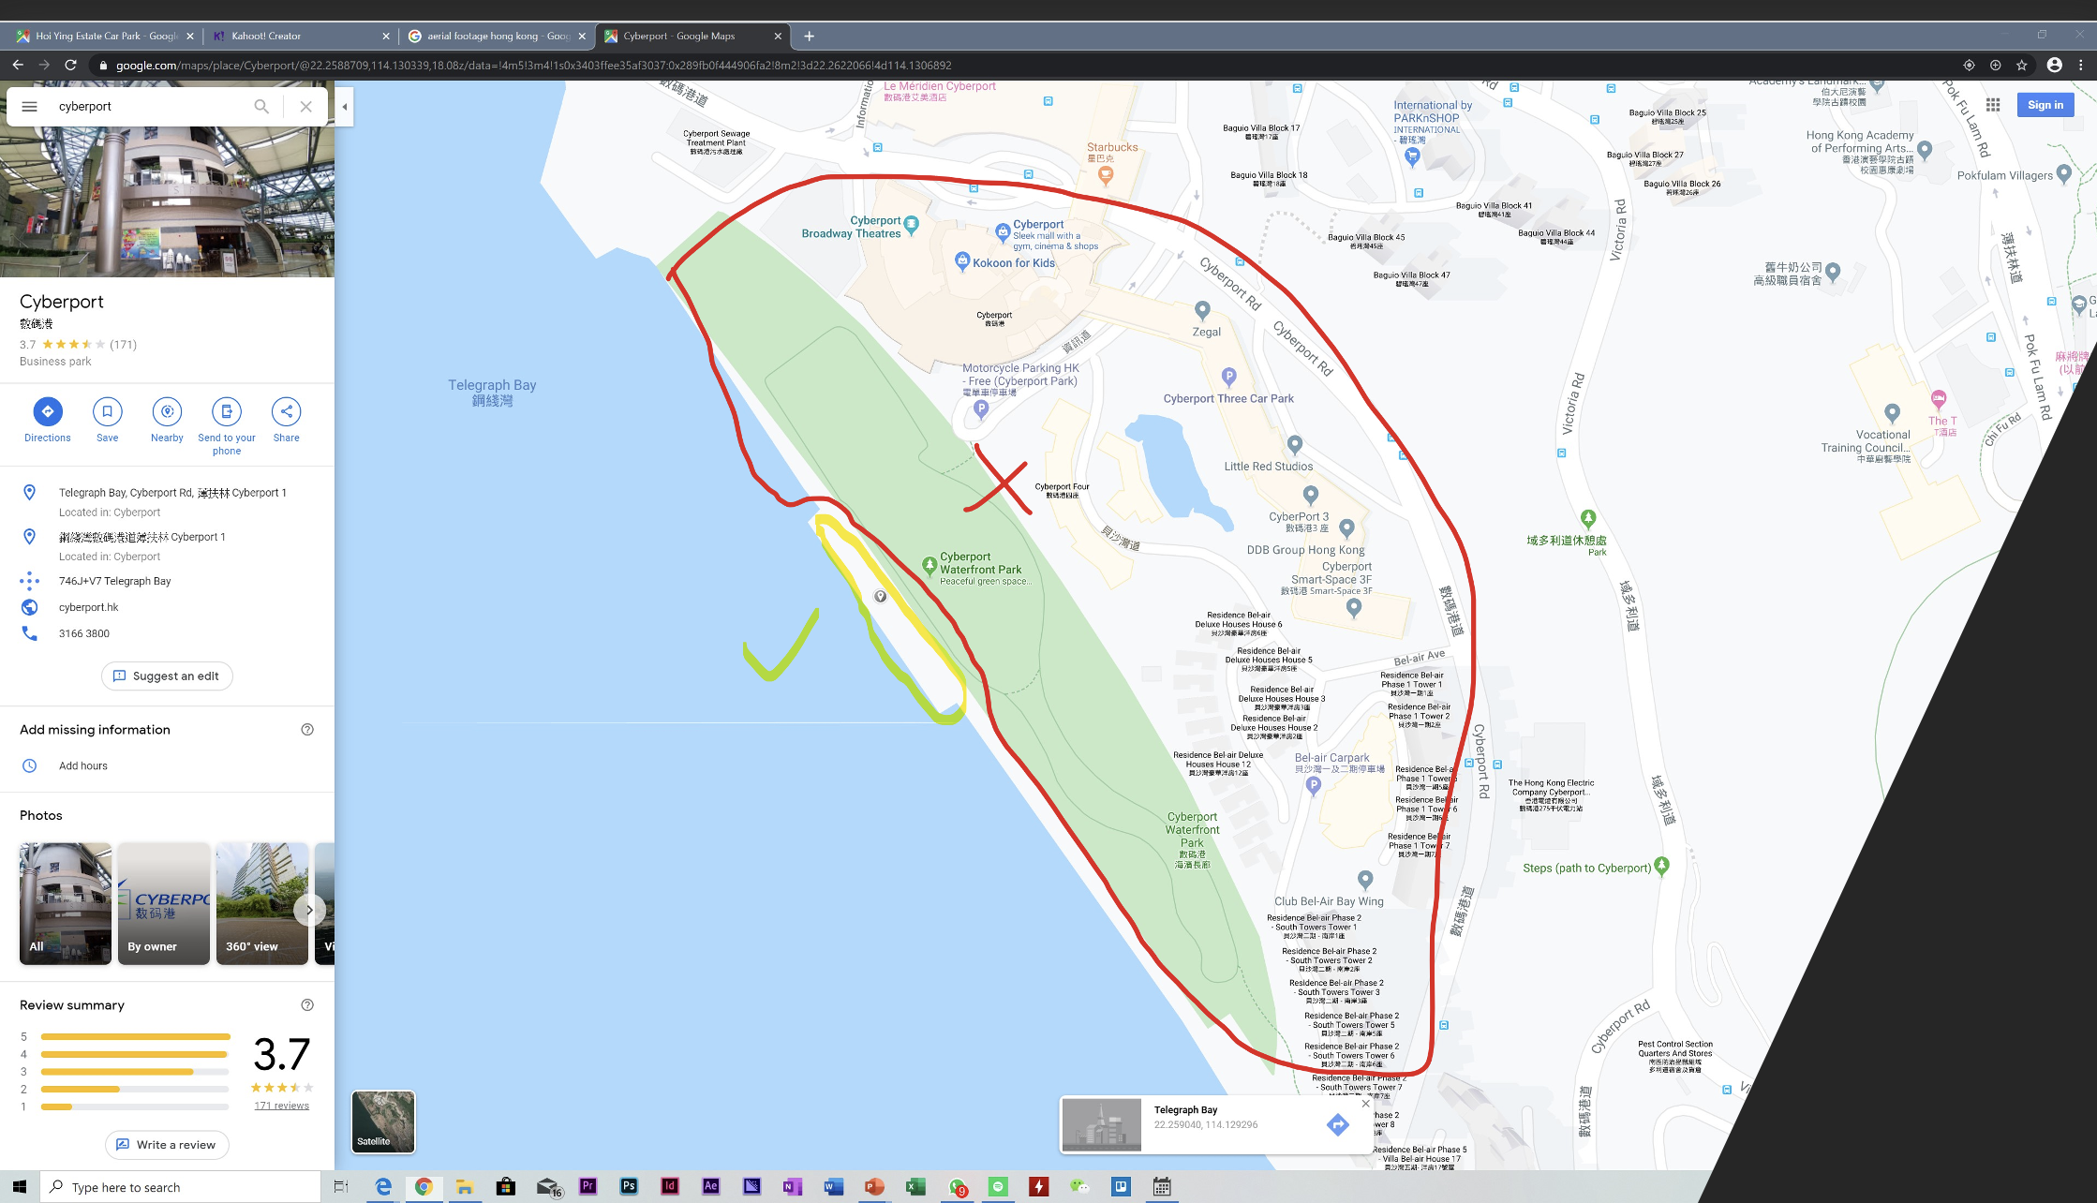
Task: Open the cyberport.hk website link
Action: coord(89,607)
